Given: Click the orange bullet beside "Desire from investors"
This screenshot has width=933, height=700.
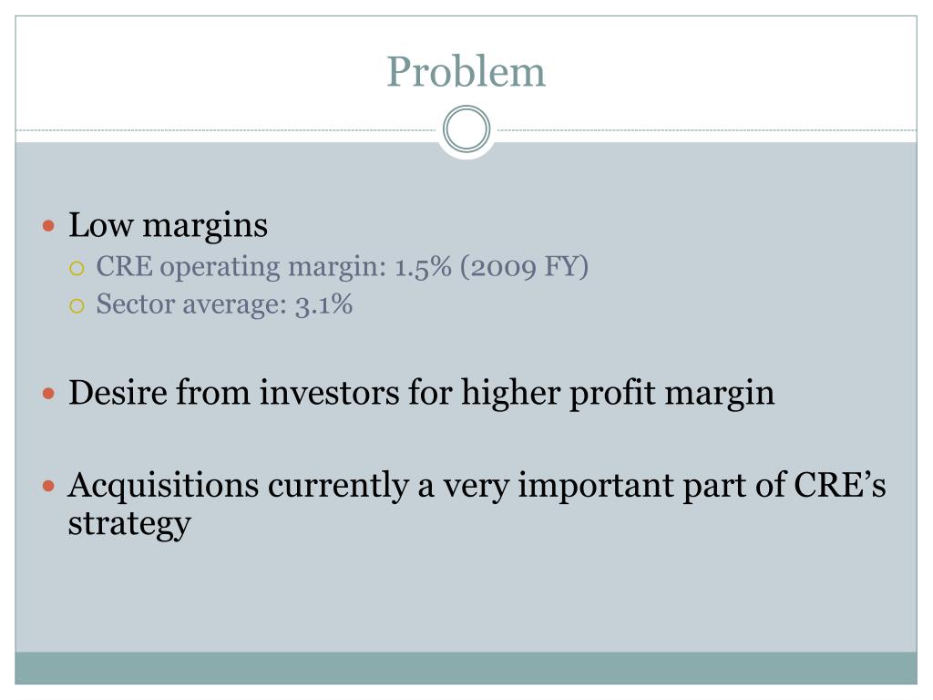Looking at the screenshot, I should tap(49, 394).
